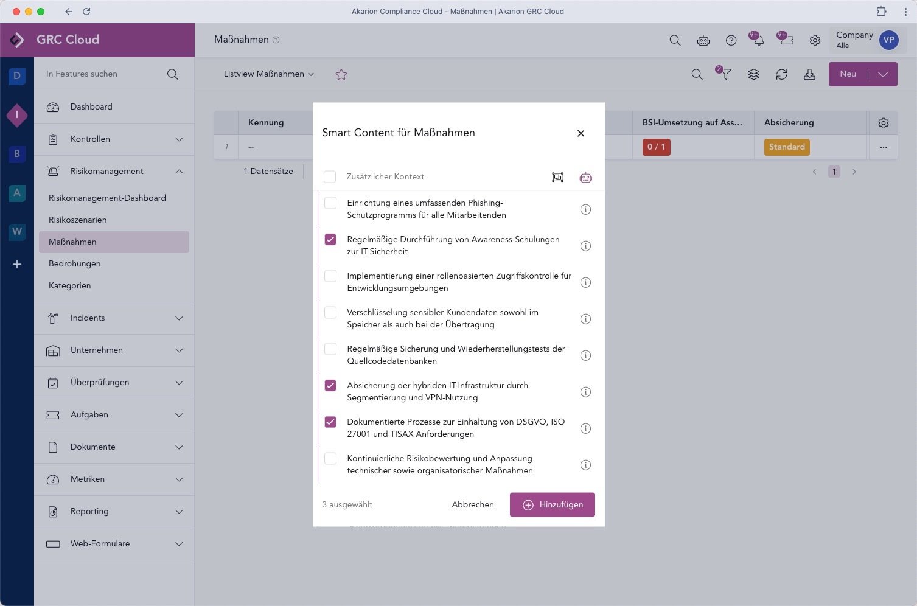Mark the list view as favorite star

pos(341,74)
